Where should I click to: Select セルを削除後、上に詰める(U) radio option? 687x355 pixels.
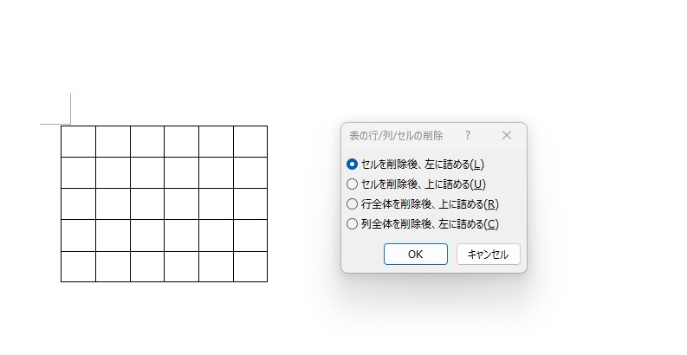click(353, 184)
